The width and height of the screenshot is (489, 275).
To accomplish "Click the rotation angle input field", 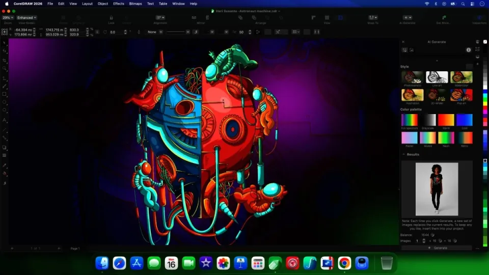I will [x=116, y=32].
